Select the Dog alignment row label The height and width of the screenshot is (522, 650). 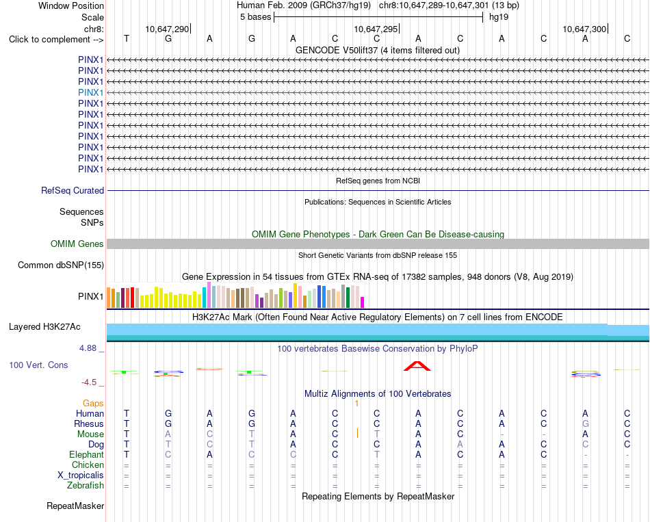click(96, 445)
